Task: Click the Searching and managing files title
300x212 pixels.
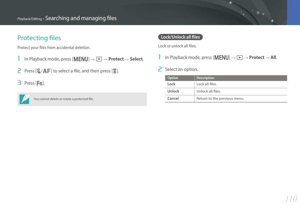Action: click(x=81, y=18)
